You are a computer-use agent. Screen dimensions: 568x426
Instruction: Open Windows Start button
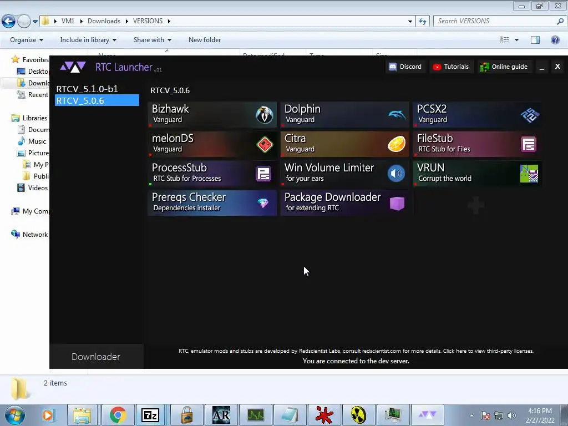coord(15,415)
